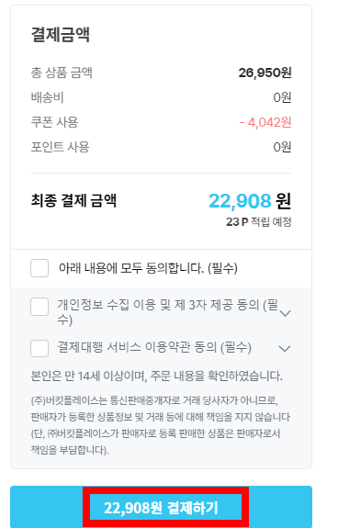
Task: Expand the 개인정보 수집 이용 terms chevron
Action: click(x=285, y=313)
